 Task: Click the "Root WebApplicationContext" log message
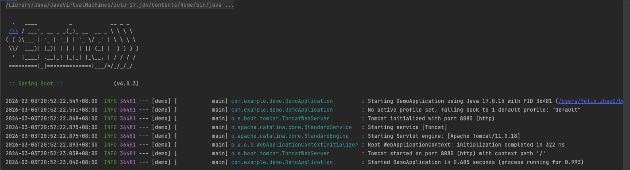(x=466, y=145)
